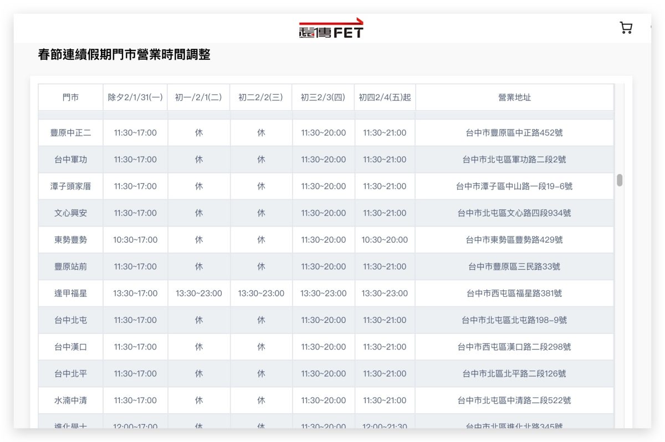Select the 初二2/2(三) column header
The width and height of the screenshot is (665, 442).
tap(261, 97)
